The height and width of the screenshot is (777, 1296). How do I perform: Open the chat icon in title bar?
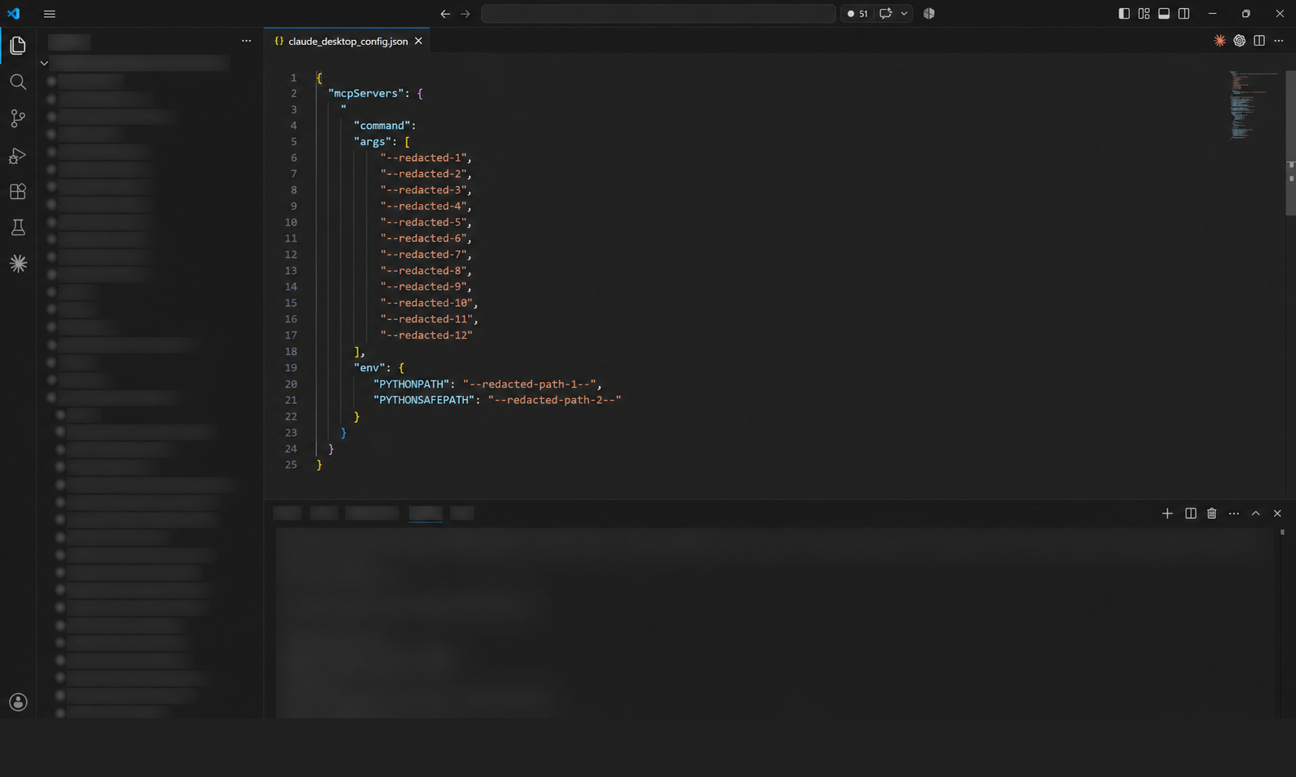886,14
